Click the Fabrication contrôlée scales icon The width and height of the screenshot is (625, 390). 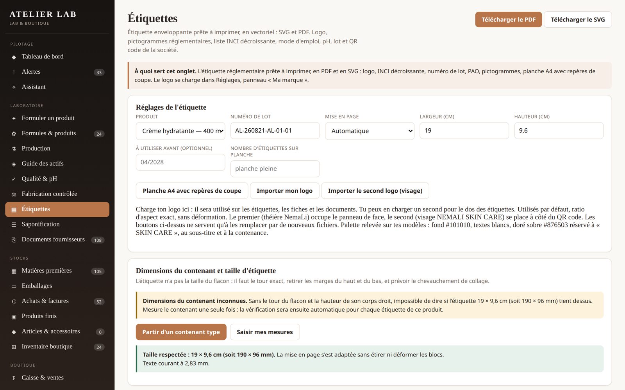coord(14,195)
